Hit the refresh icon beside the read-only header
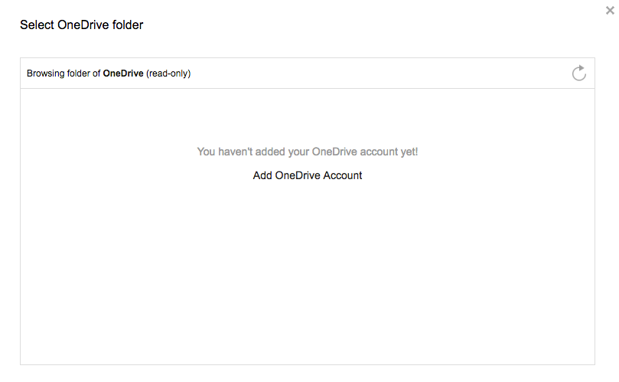Viewport: 619px width, 382px height. click(578, 73)
